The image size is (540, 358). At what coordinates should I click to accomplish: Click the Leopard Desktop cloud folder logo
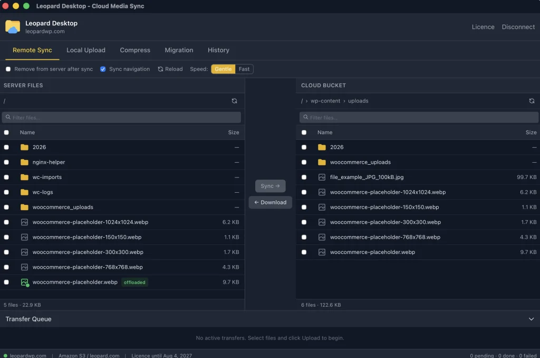pyautogui.click(x=13, y=26)
